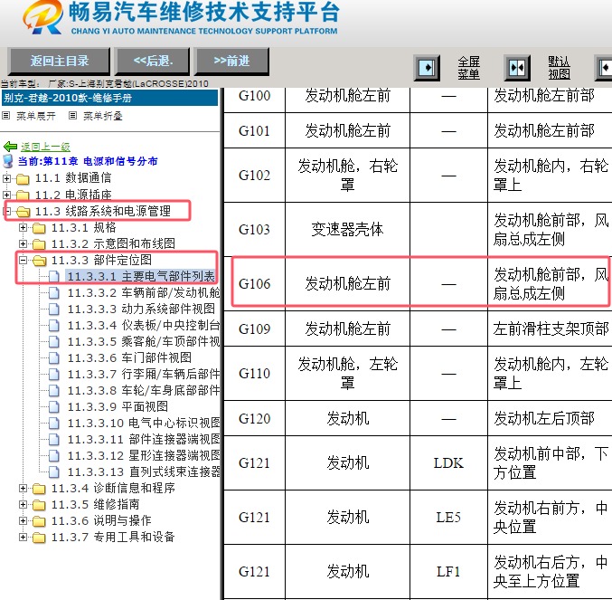Click the folder icon of 11.3.2 示意图和布线图
The width and height of the screenshot is (612, 600).
[40, 244]
